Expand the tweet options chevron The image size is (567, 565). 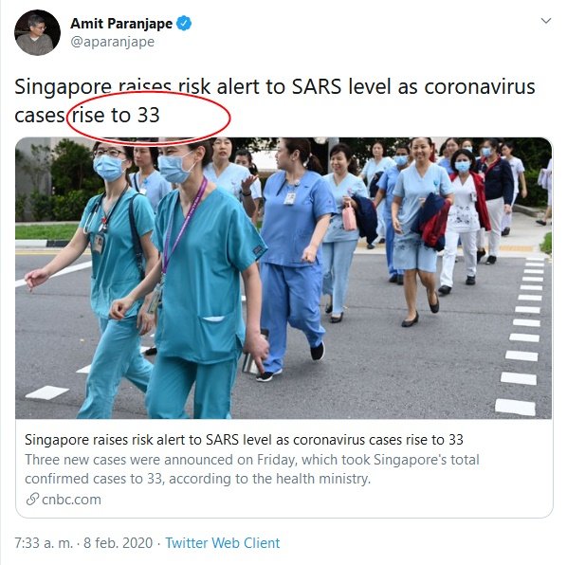tap(545, 21)
